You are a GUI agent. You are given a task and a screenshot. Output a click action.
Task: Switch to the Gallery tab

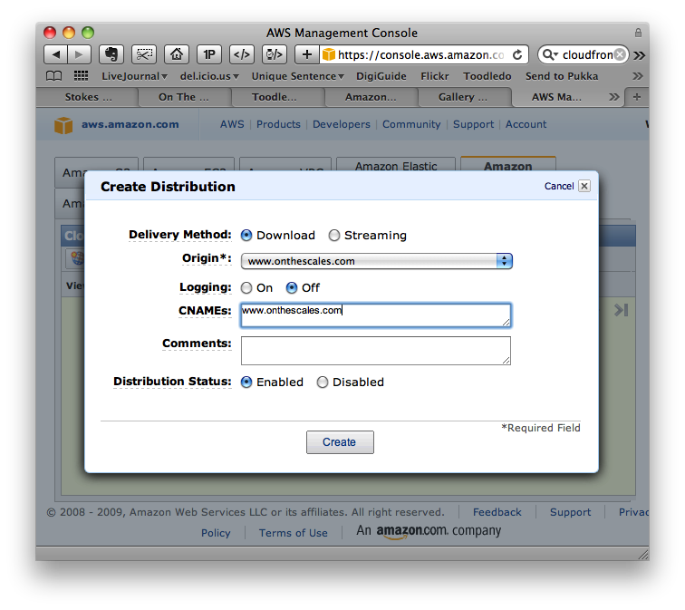tap(463, 97)
